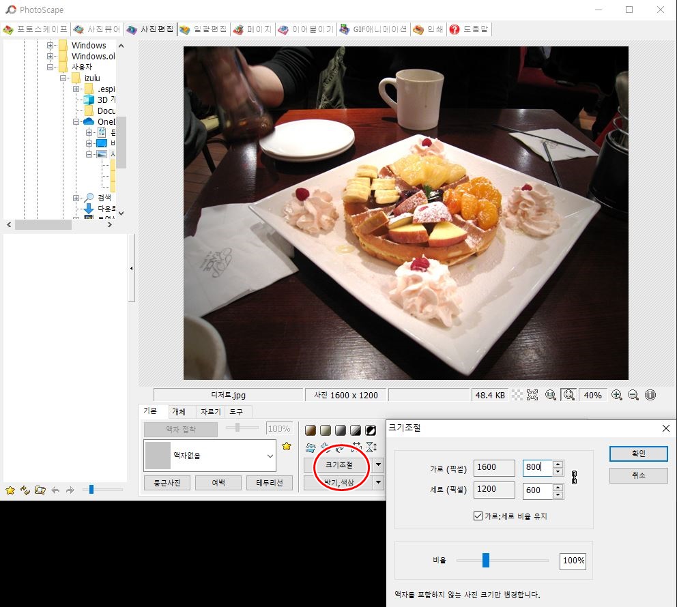Flip the photo vertically with the flip icon
The height and width of the screenshot is (607, 677).
371,447
